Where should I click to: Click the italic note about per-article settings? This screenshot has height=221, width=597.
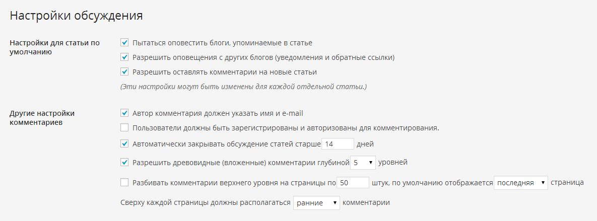click(x=243, y=87)
